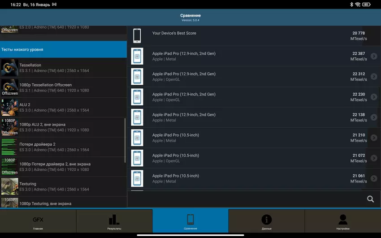Screen dimensions: 381x238
Task: Tap the Wi-Fi status bar icon
Action: 358,4
